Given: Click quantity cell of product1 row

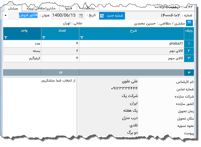Looking at the screenshot, I should (x=60, y=44).
